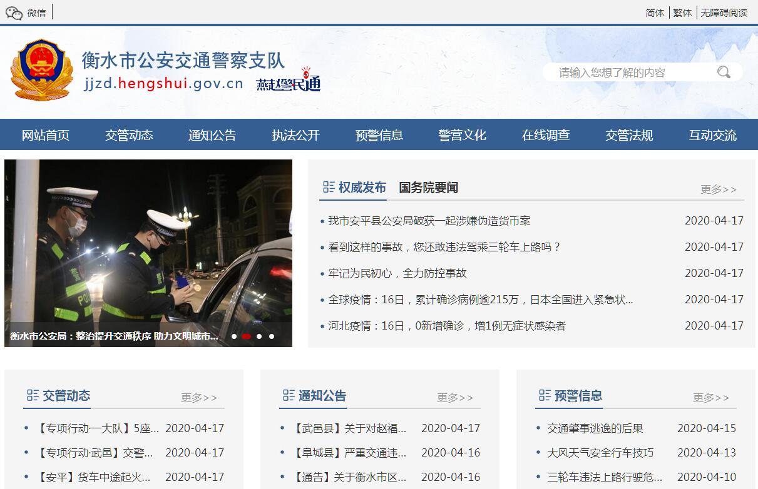Click the list icon beside 权威发布

329,187
